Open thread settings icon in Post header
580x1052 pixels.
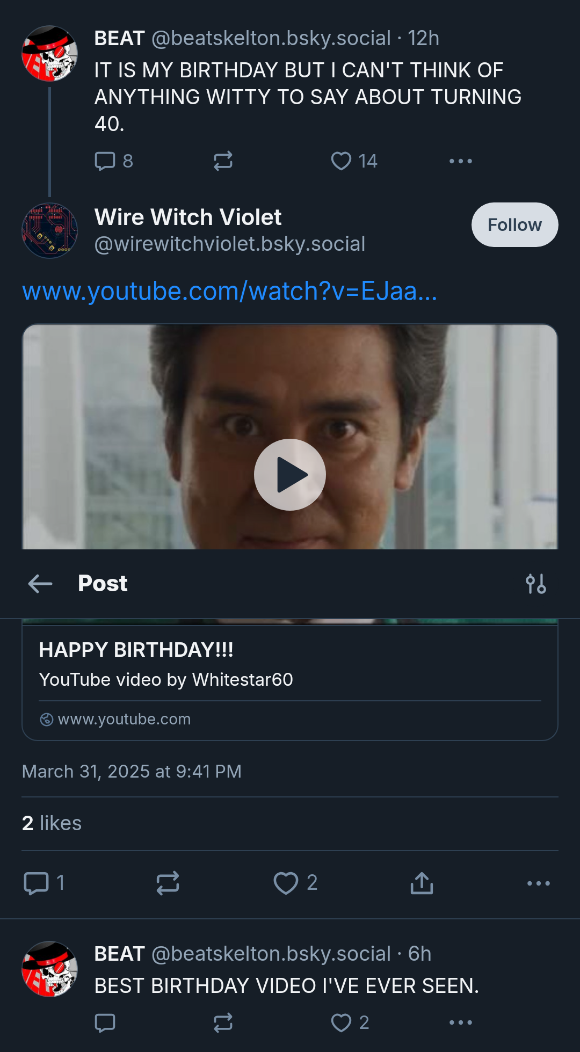point(536,584)
